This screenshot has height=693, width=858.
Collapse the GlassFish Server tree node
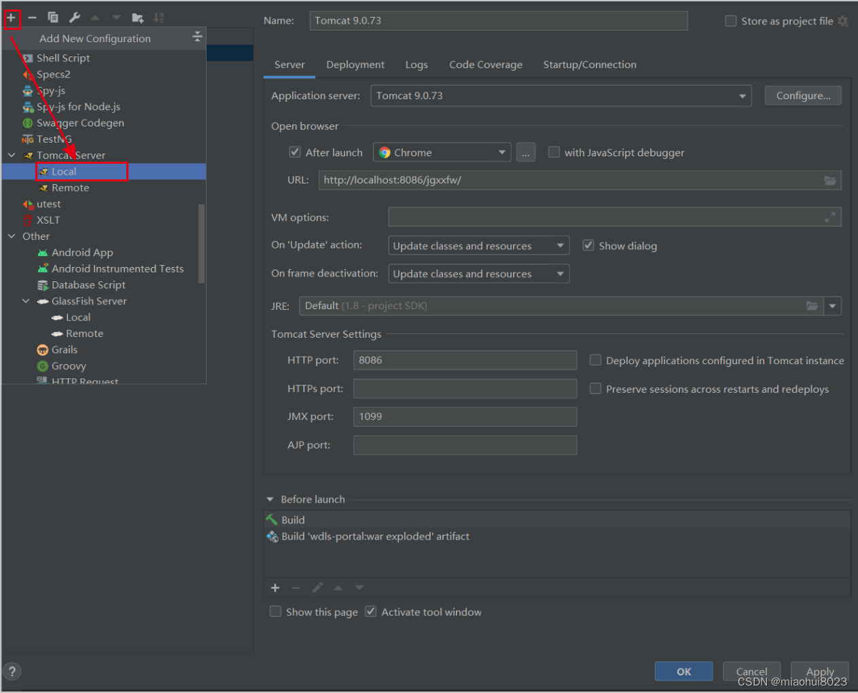click(26, 301)
